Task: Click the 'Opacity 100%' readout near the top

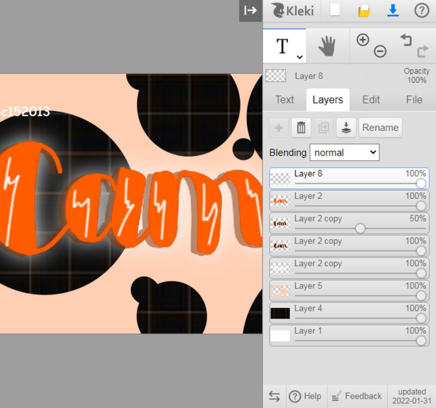Action: [416, 75]
